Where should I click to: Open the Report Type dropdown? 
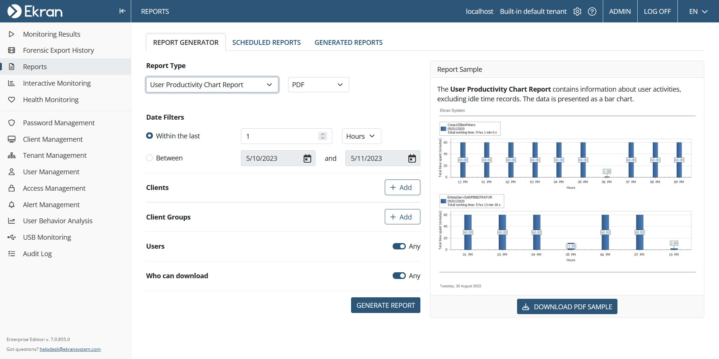212,85
